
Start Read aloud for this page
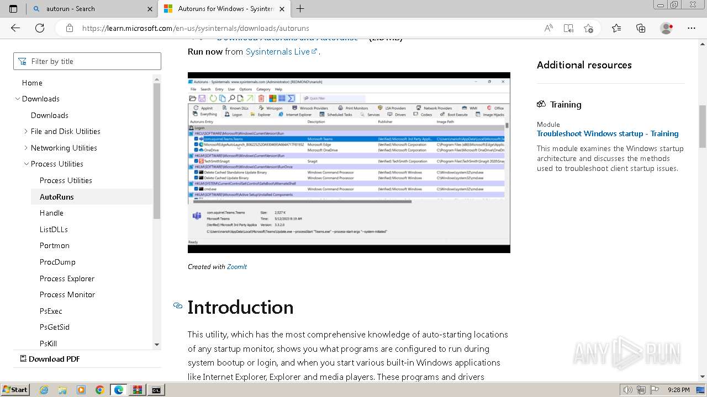coord(548,28)
